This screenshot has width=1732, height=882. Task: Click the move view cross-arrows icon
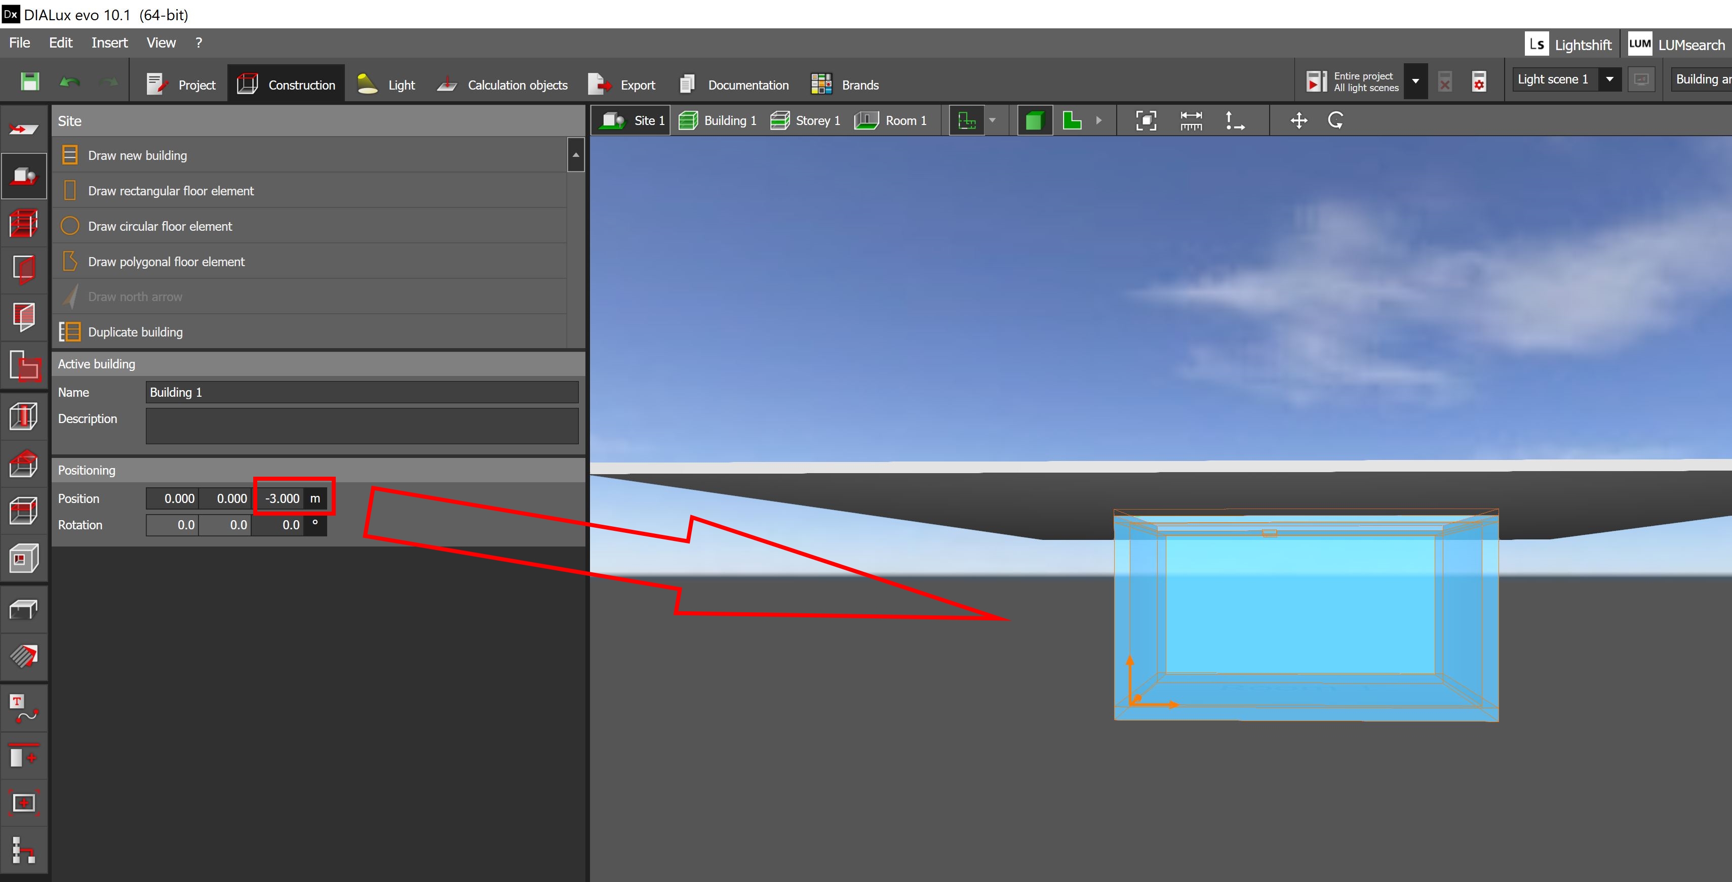[1298, 121]
